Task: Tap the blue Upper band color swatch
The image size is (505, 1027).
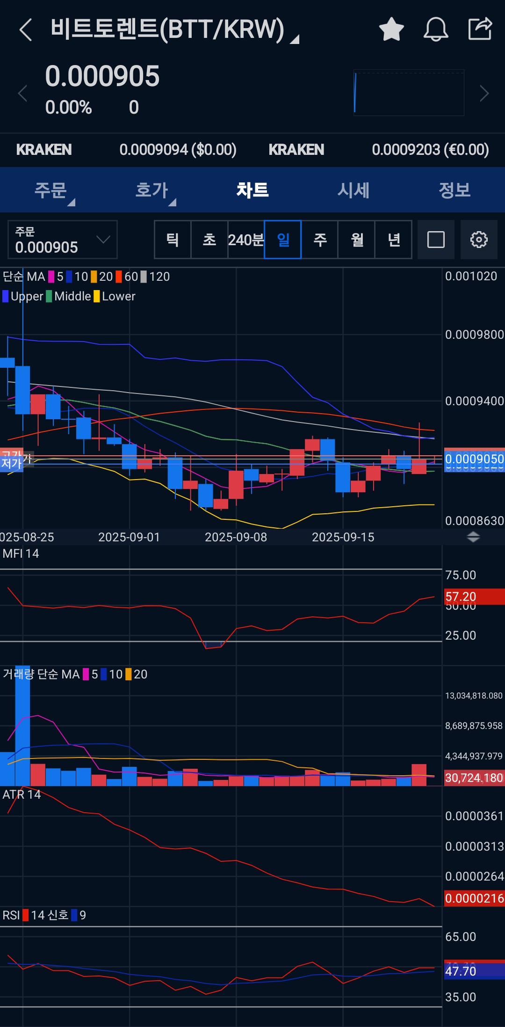Action: pos(6,296)
